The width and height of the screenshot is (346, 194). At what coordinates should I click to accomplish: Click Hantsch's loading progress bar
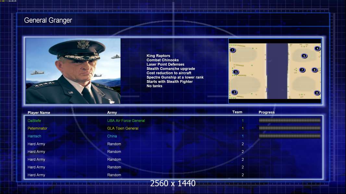pos(290,136)
